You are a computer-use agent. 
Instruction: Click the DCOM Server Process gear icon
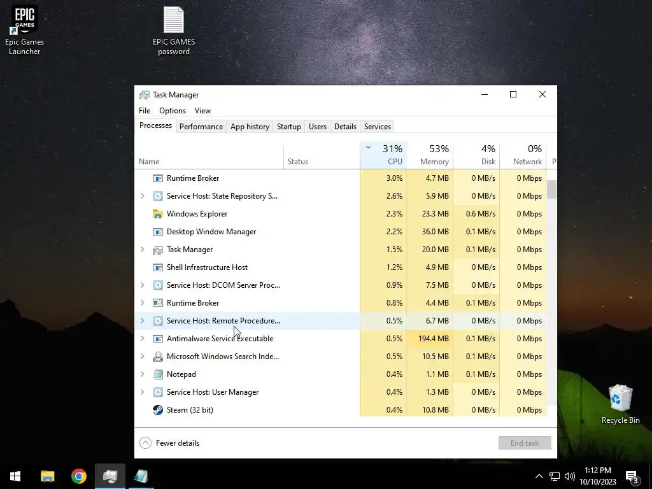pos(158,285)
